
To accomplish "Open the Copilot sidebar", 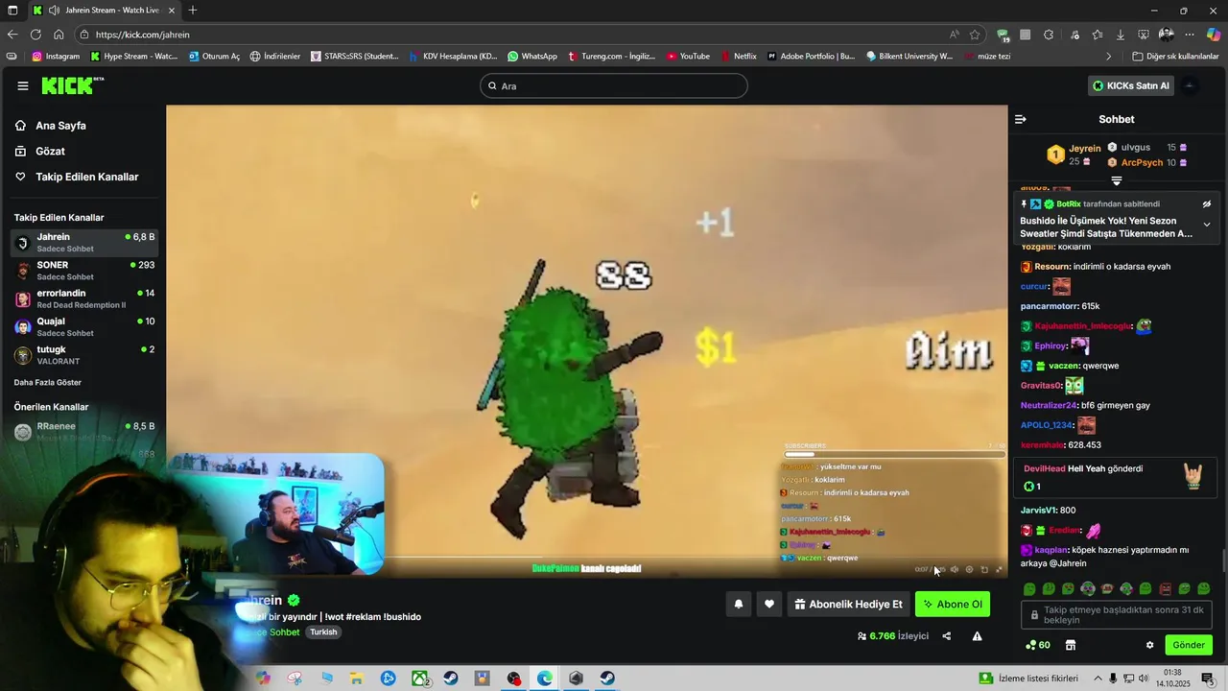I will [1214, 35].
